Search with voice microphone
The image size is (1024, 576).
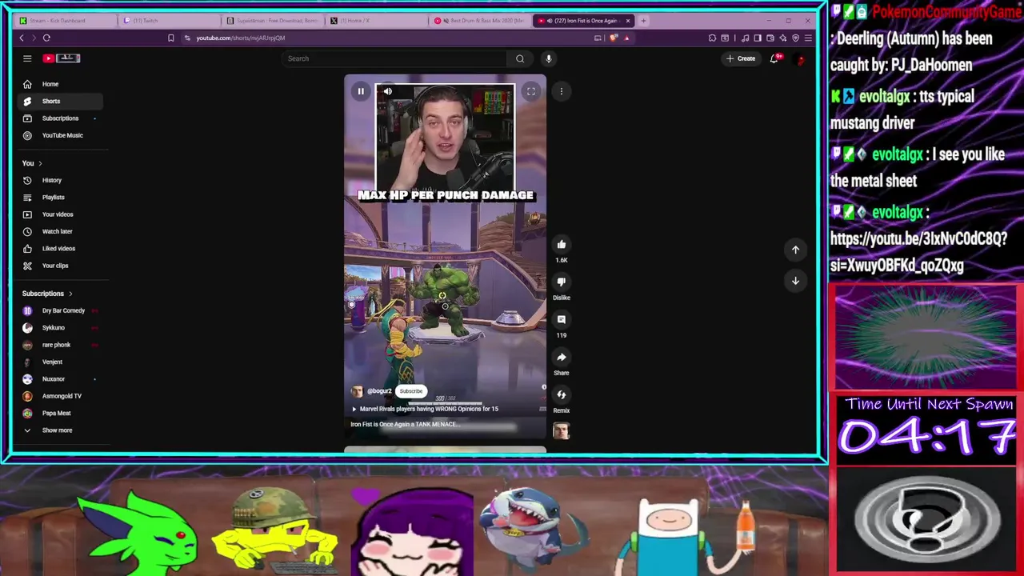tap(549, 58)
